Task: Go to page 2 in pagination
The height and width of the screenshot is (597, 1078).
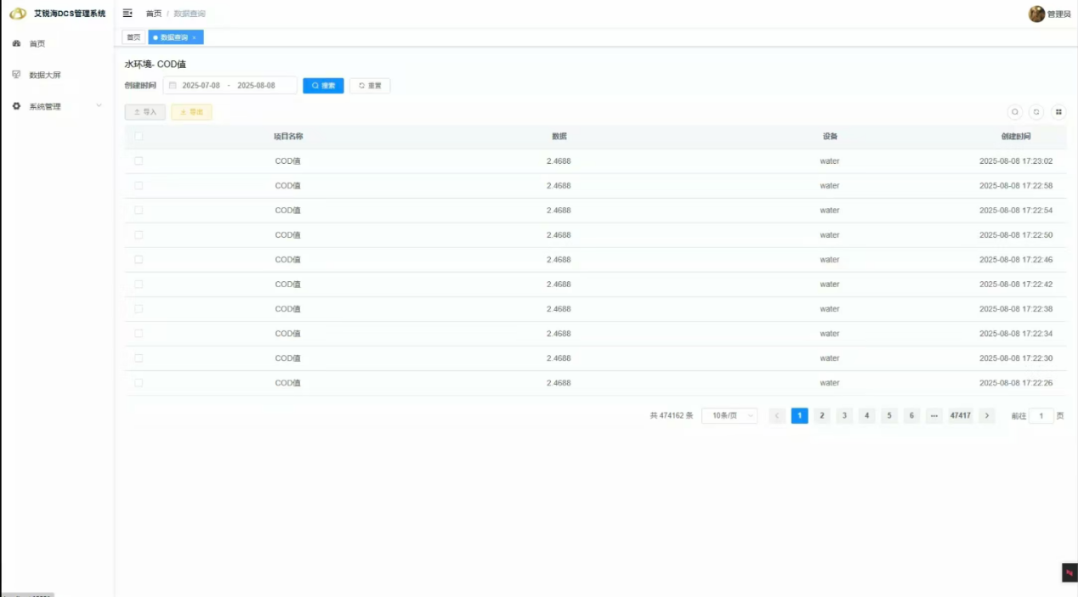Action: (822, 416)
